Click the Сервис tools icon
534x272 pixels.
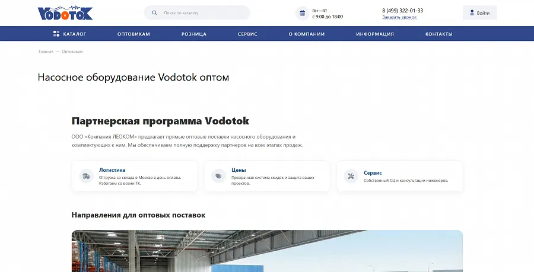[x=351, y=176]
